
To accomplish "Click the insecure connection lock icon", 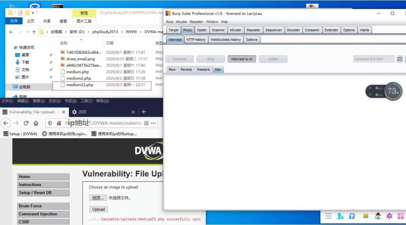I will pos(59,123).
